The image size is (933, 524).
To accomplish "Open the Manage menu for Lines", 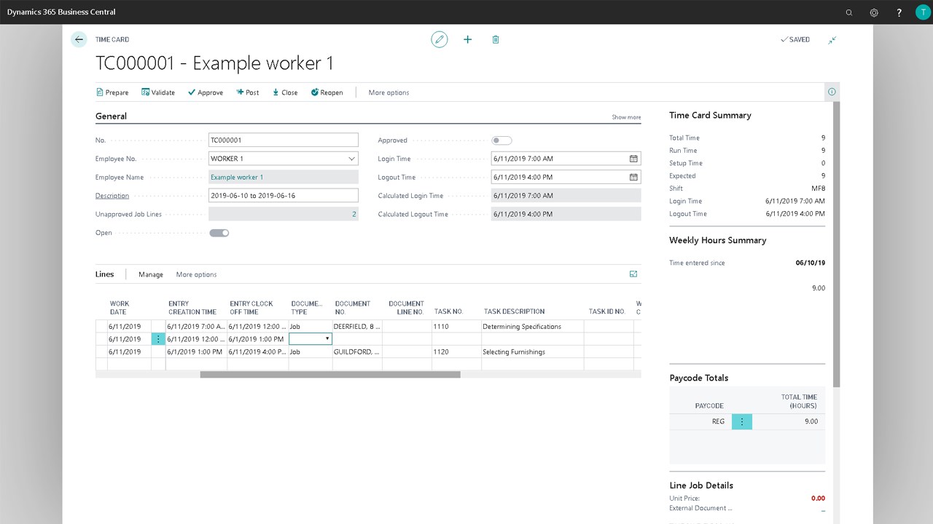I will click(x=151, y=274).
